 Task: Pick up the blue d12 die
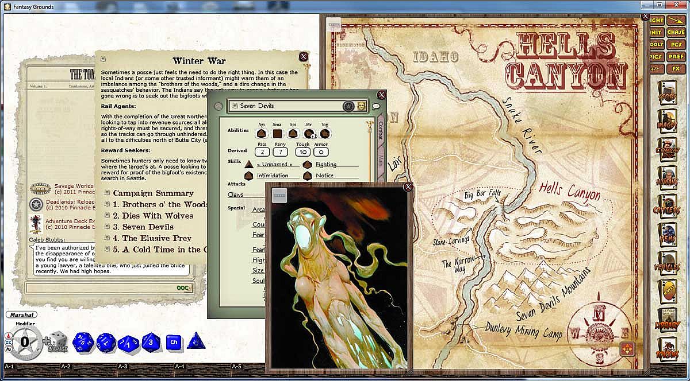(106, 343)
